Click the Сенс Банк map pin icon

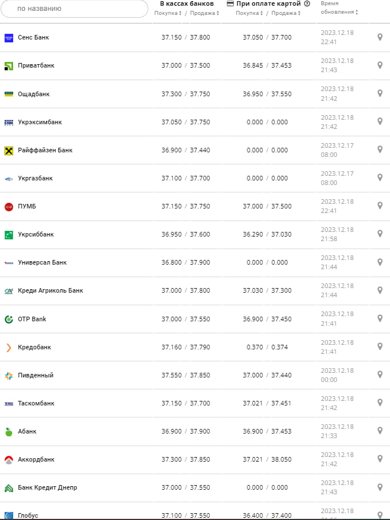click(x=380, y=37)
